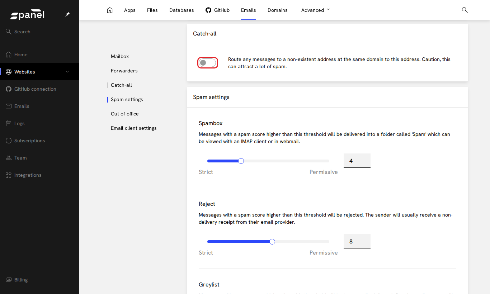Viewport: 490px width, 294px height.
Task: Open Subscriptions in the sidebar
Action: pyautogui.click(x=39, y=141)
